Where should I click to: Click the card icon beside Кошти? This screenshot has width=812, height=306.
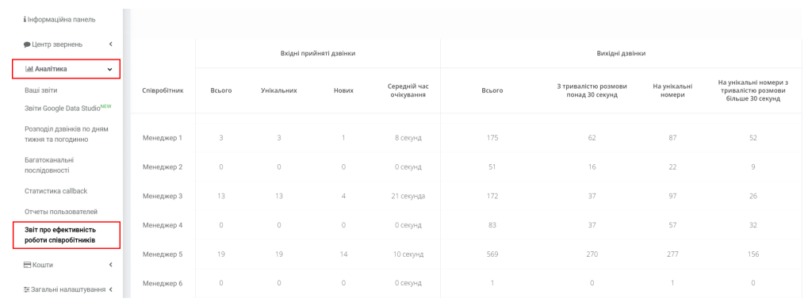pos(28,265)
